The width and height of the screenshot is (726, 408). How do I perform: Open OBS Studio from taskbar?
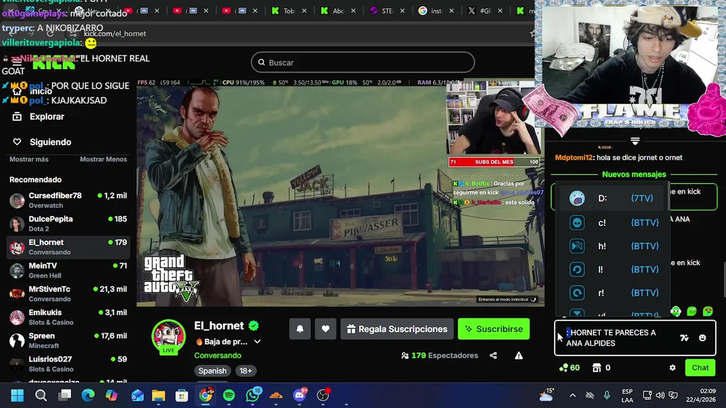click(323, 395)
